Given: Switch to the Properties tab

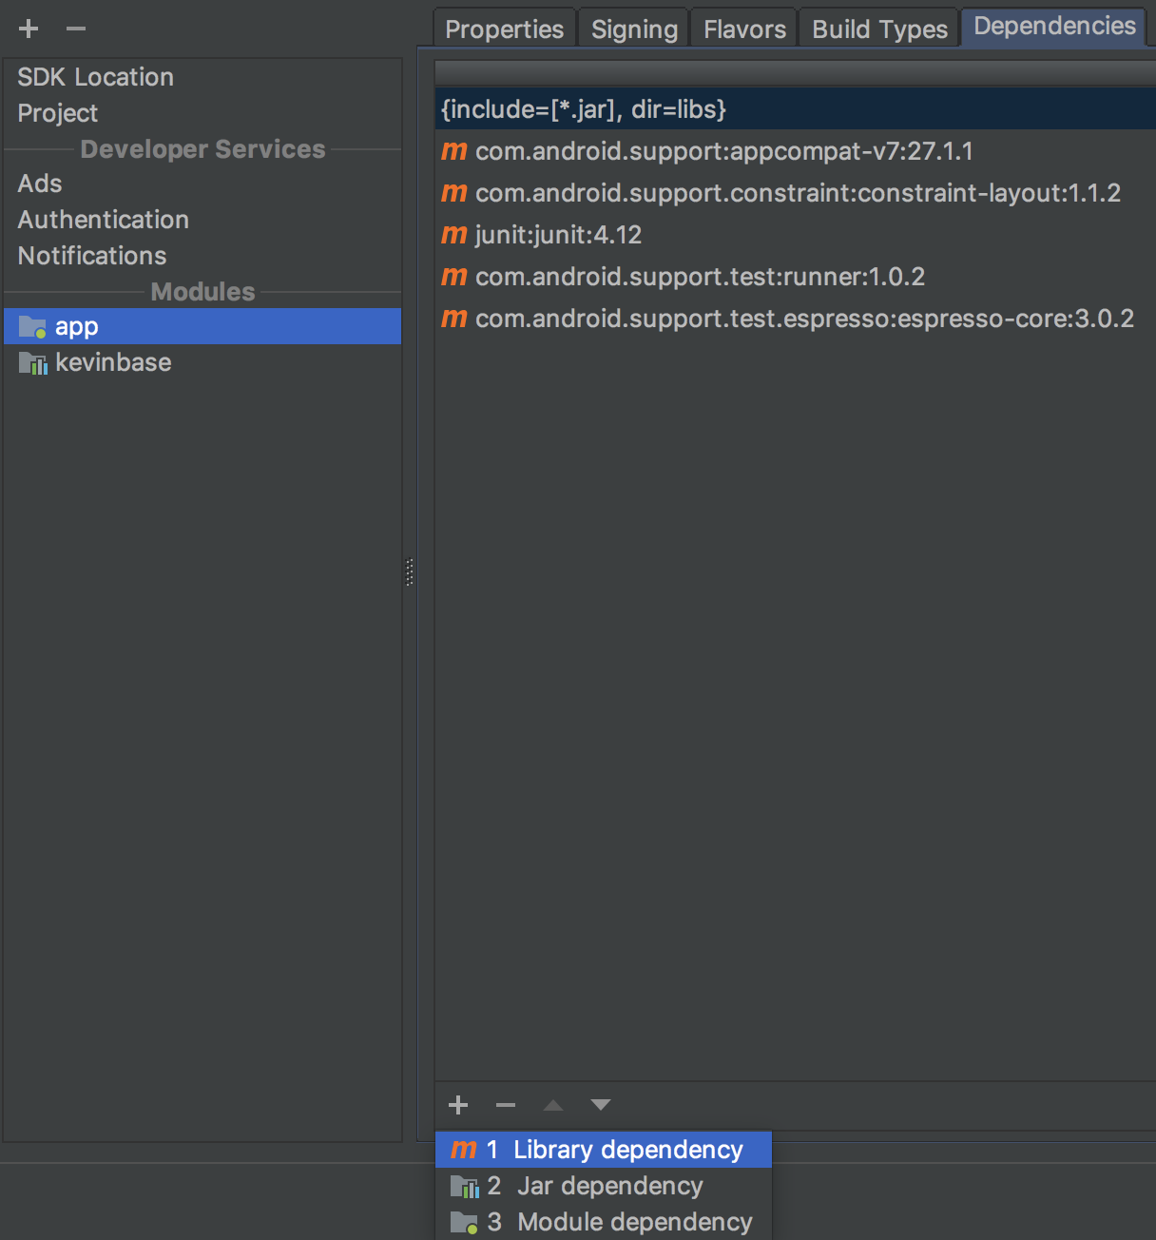Looking at the screenshot, I should click(x=504, y=29).
